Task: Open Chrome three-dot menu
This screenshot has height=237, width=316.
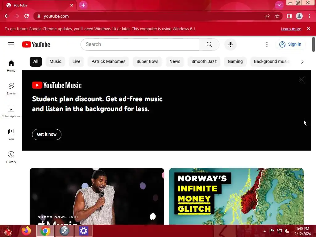Action: pyautogui.click(x=309, y=16)
